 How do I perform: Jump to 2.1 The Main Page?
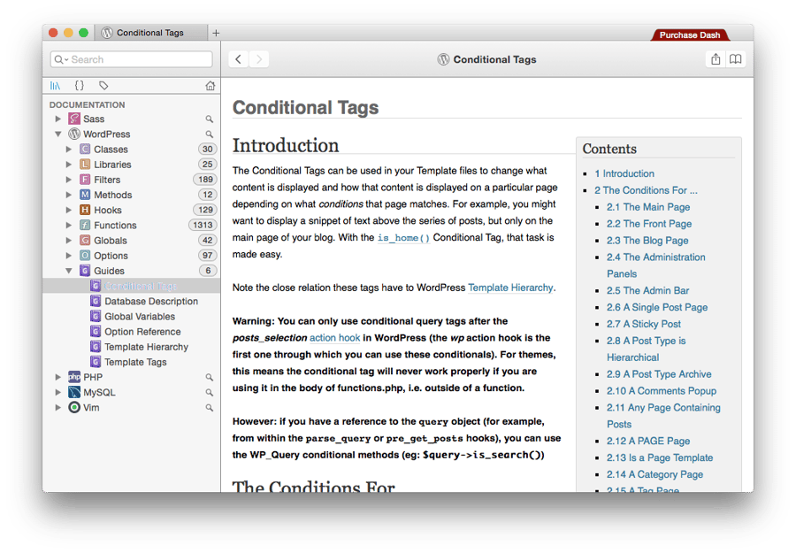pos(648,207)
